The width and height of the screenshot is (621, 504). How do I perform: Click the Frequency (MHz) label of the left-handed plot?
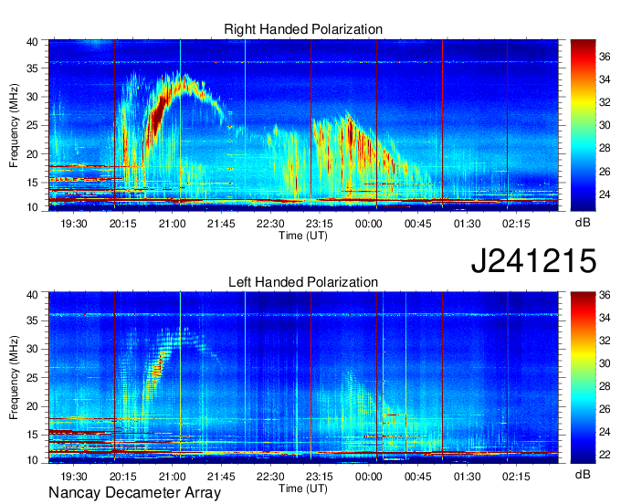(14, 378)
